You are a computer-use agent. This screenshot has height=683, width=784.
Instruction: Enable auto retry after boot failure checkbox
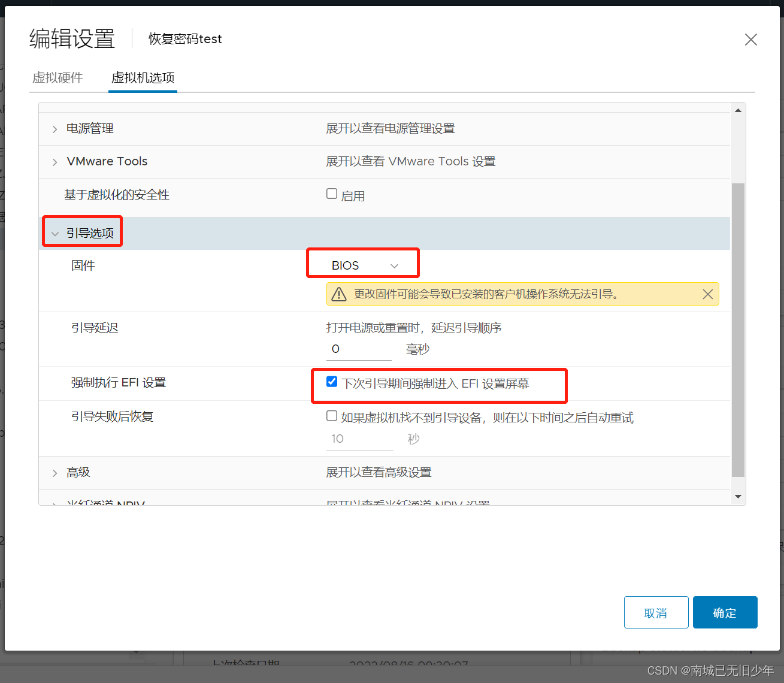click(x=332, y=416)
